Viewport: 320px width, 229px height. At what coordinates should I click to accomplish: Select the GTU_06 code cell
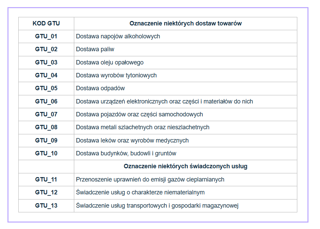click(x=46, y=101)
